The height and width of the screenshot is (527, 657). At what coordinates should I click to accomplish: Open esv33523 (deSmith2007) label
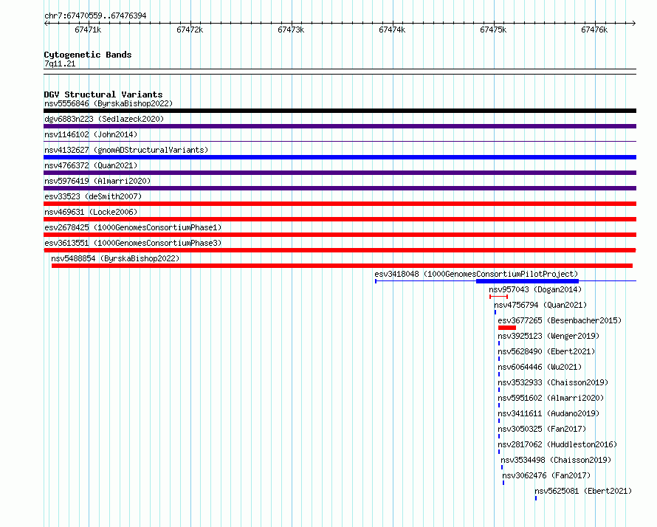(93, 196)
